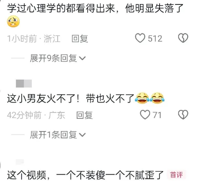Like the comment with 512 likes
Image resolution: width=201 pixels, height=182 pixels.
point(140,38)
